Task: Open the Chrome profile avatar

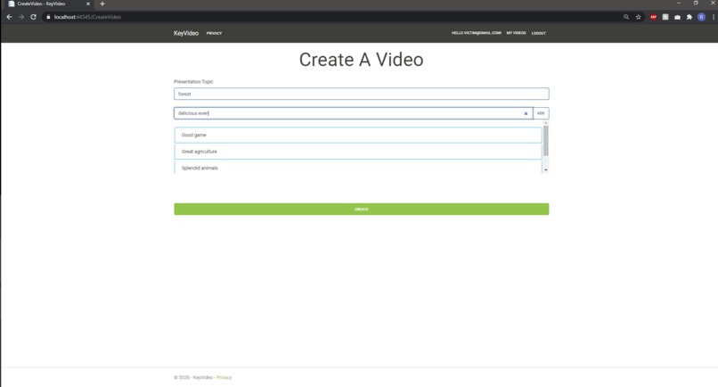Action: tap(701, 17)
